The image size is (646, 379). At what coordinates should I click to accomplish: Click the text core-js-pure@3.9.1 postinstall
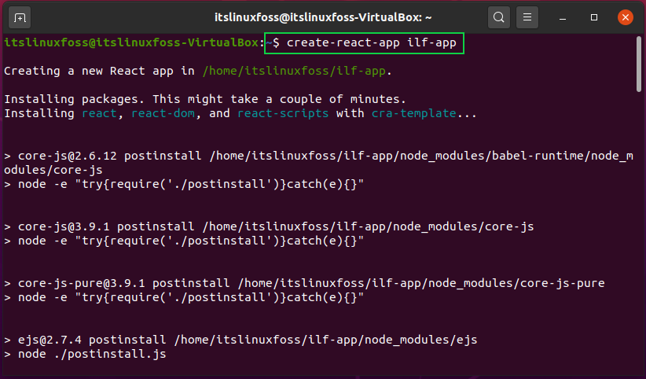[x=123, y=283]
